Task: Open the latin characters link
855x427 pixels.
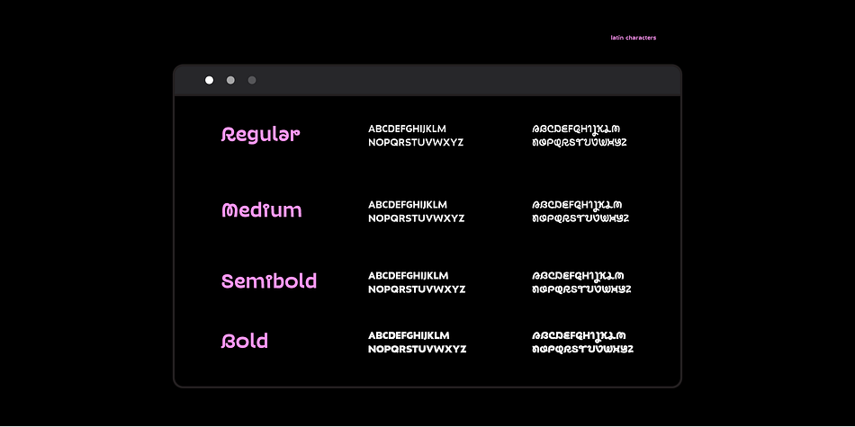Action: tap(633, 38)
